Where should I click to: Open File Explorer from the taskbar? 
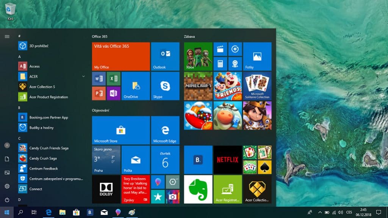[x=63, y=212]
